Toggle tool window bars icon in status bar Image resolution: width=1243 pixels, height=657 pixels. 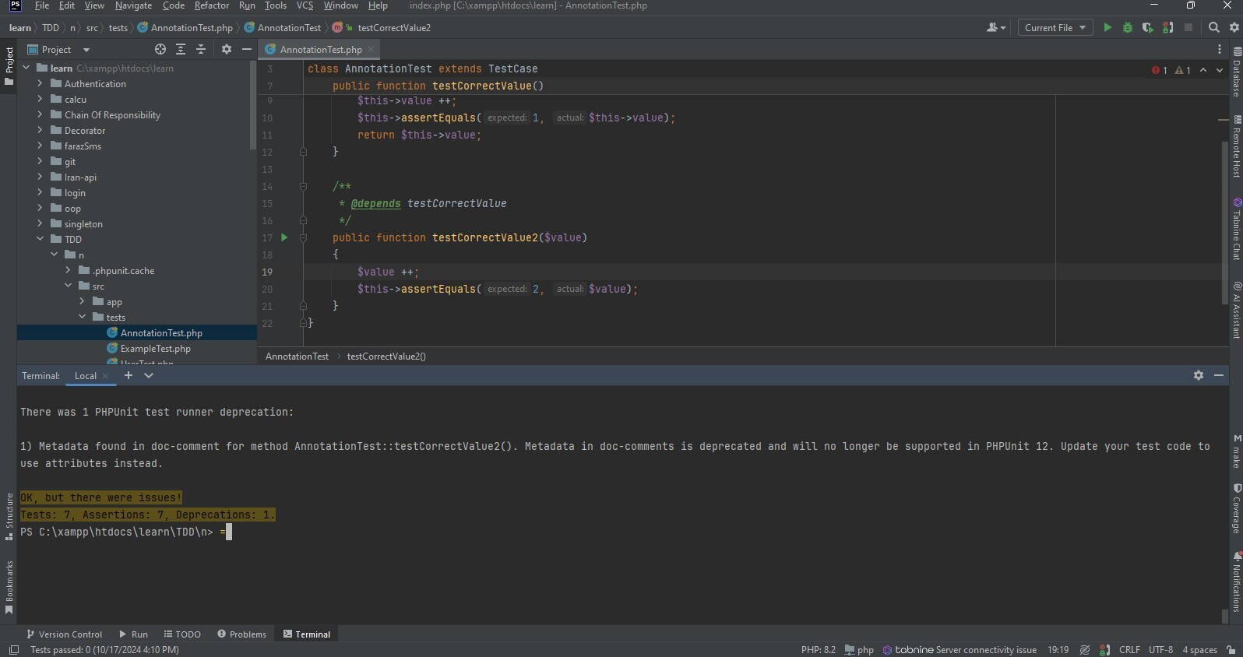13,650
